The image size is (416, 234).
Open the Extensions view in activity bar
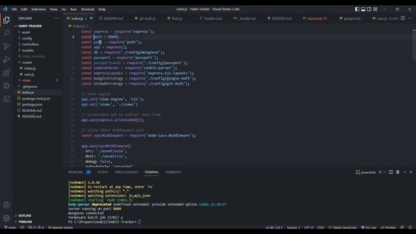click(x=6, y=72)
